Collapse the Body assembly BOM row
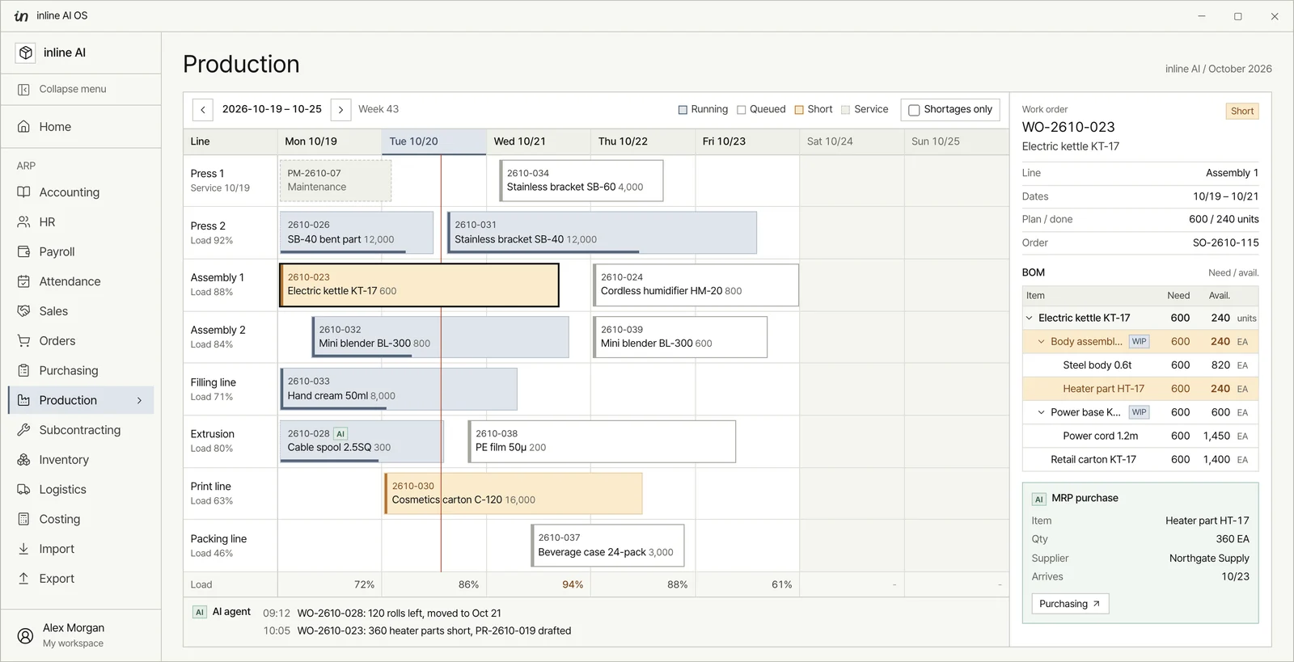Viewport: 1294px width, 662px height. tap(1041, 342)
